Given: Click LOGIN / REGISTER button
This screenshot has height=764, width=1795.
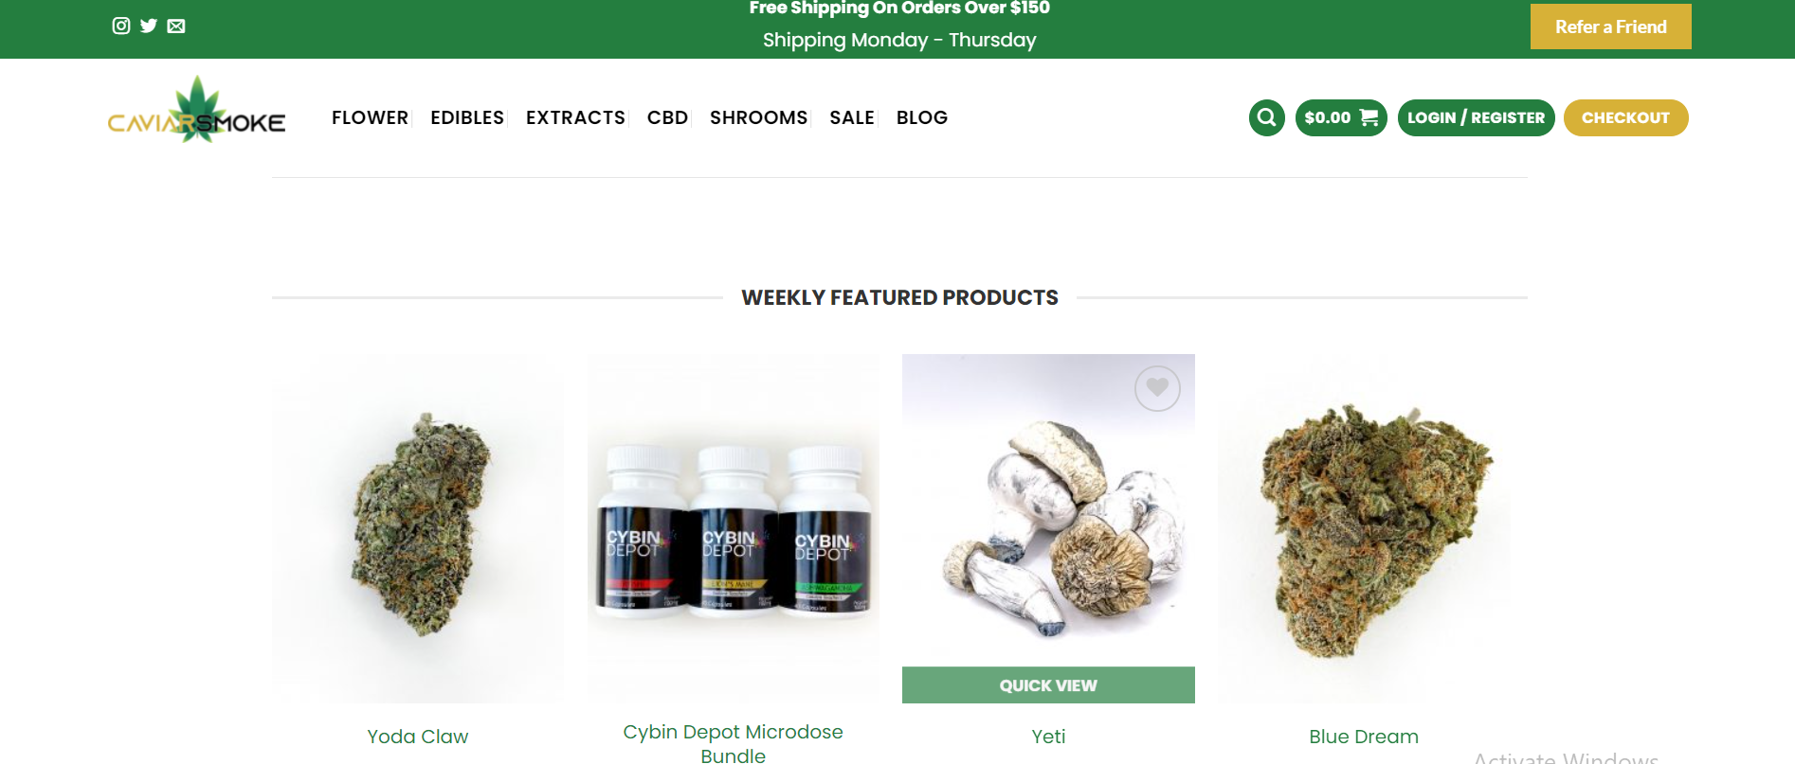Looking at the screenshot, I should [1476, 117].
